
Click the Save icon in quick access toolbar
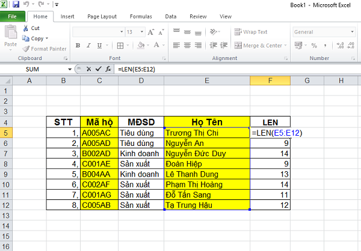click(x=14, y=4)
